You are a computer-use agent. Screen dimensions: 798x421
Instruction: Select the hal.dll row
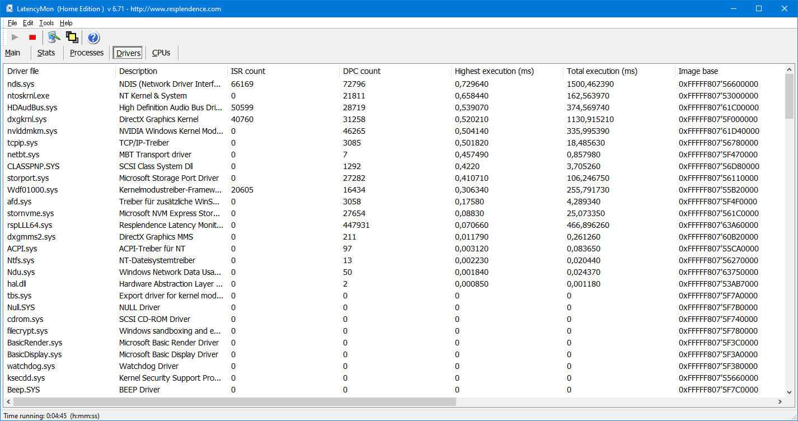point(394,284)
